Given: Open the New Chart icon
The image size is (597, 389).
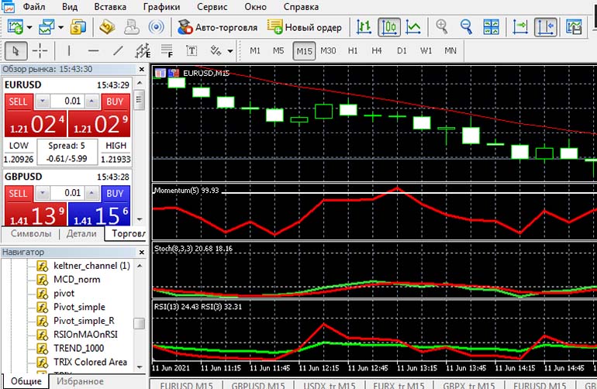Looking at the screenshot, I should (16, 27).
